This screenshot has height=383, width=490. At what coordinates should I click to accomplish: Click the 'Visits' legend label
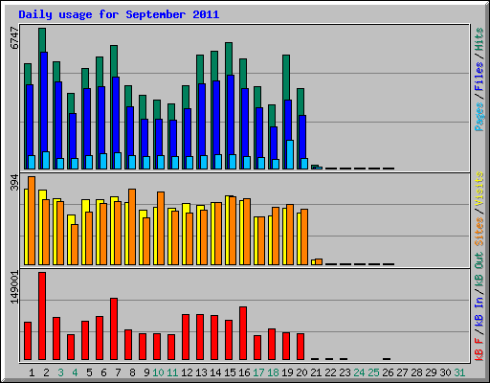tap(479, 189)
